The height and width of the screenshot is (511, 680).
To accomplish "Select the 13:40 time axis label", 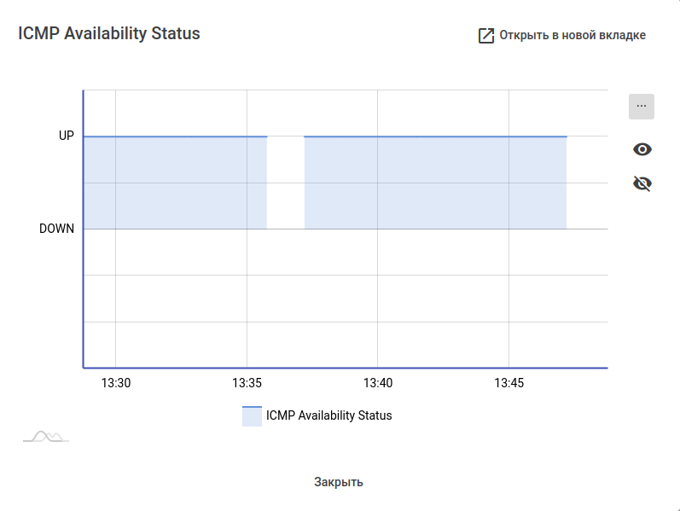I will coord(377,383).
